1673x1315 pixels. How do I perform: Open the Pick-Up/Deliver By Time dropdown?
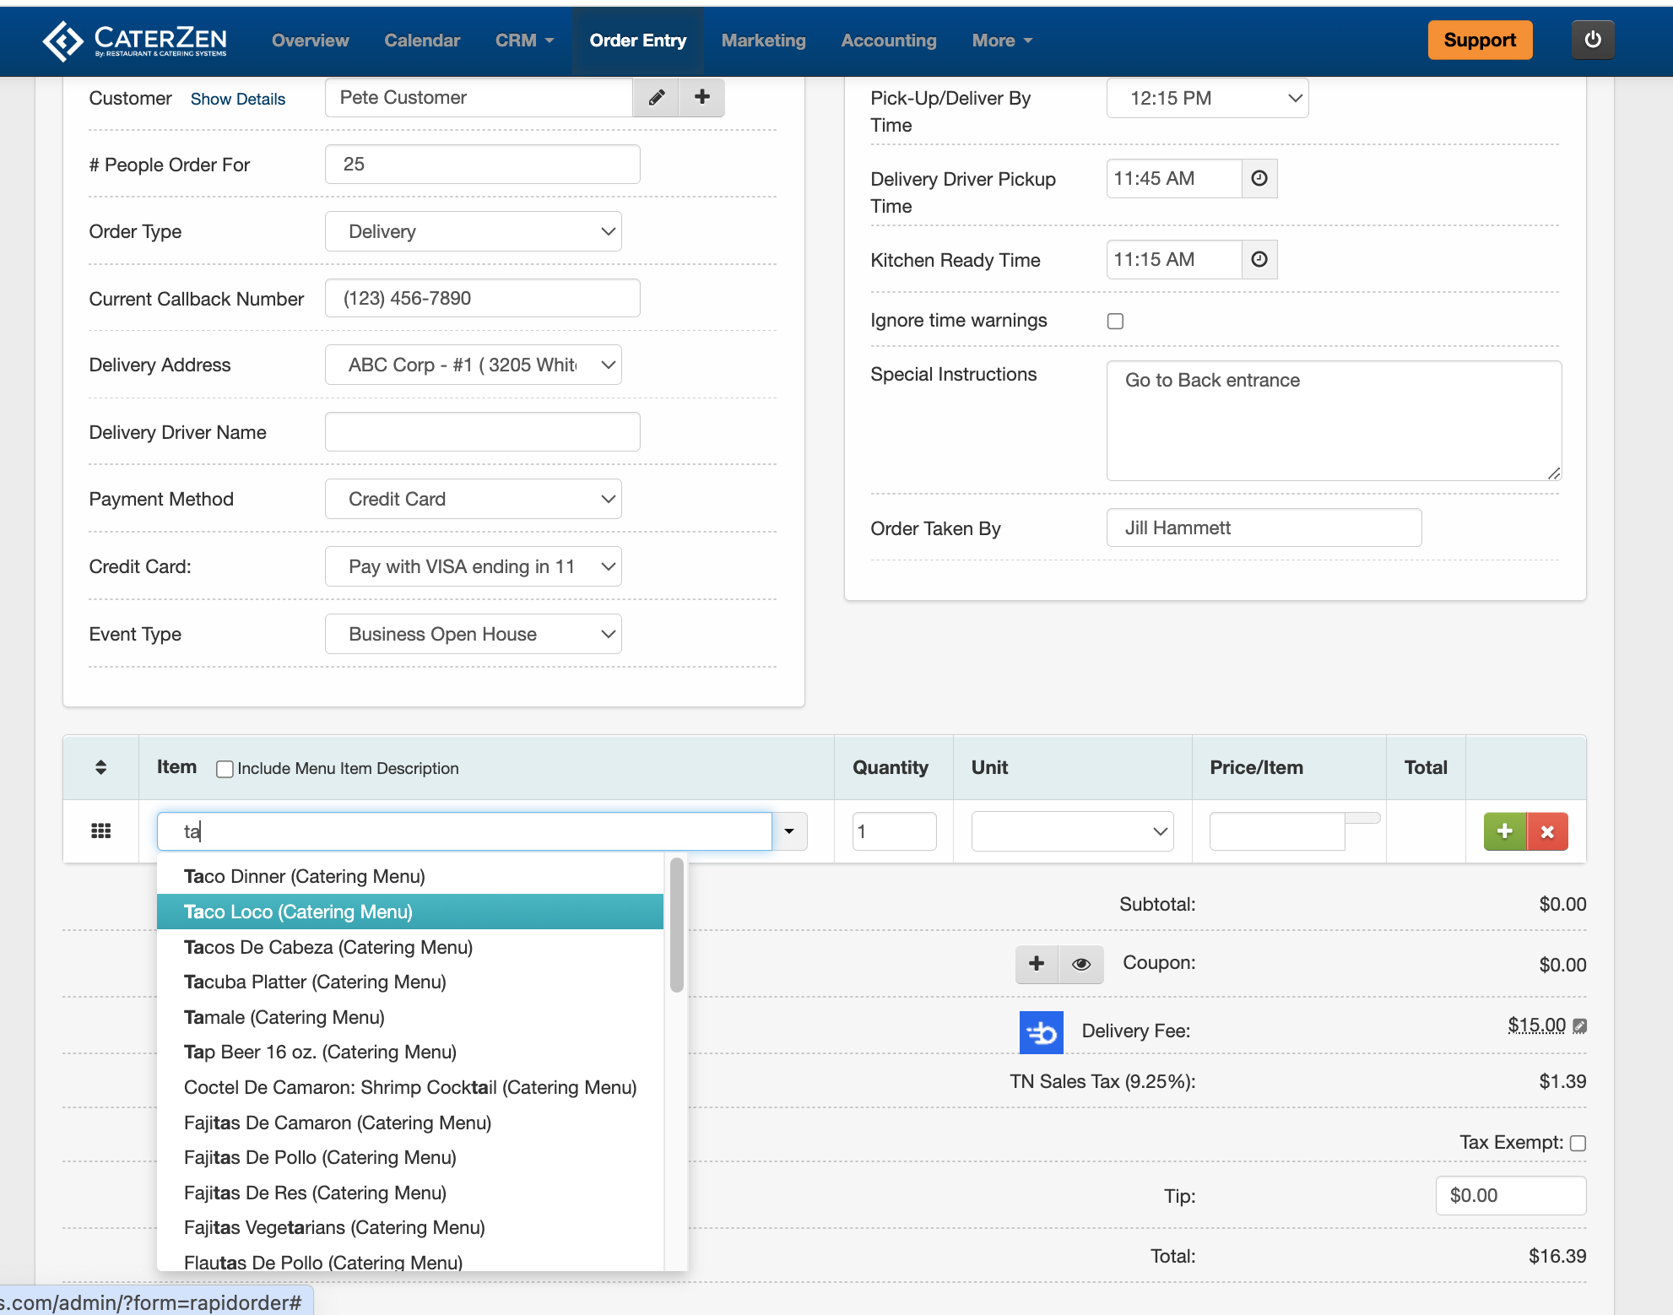click(1206, 98)
